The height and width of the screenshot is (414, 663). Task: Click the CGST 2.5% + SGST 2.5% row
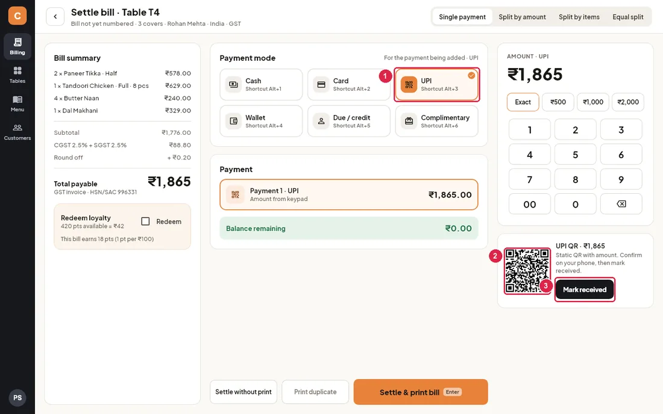(x=122, y=145)
